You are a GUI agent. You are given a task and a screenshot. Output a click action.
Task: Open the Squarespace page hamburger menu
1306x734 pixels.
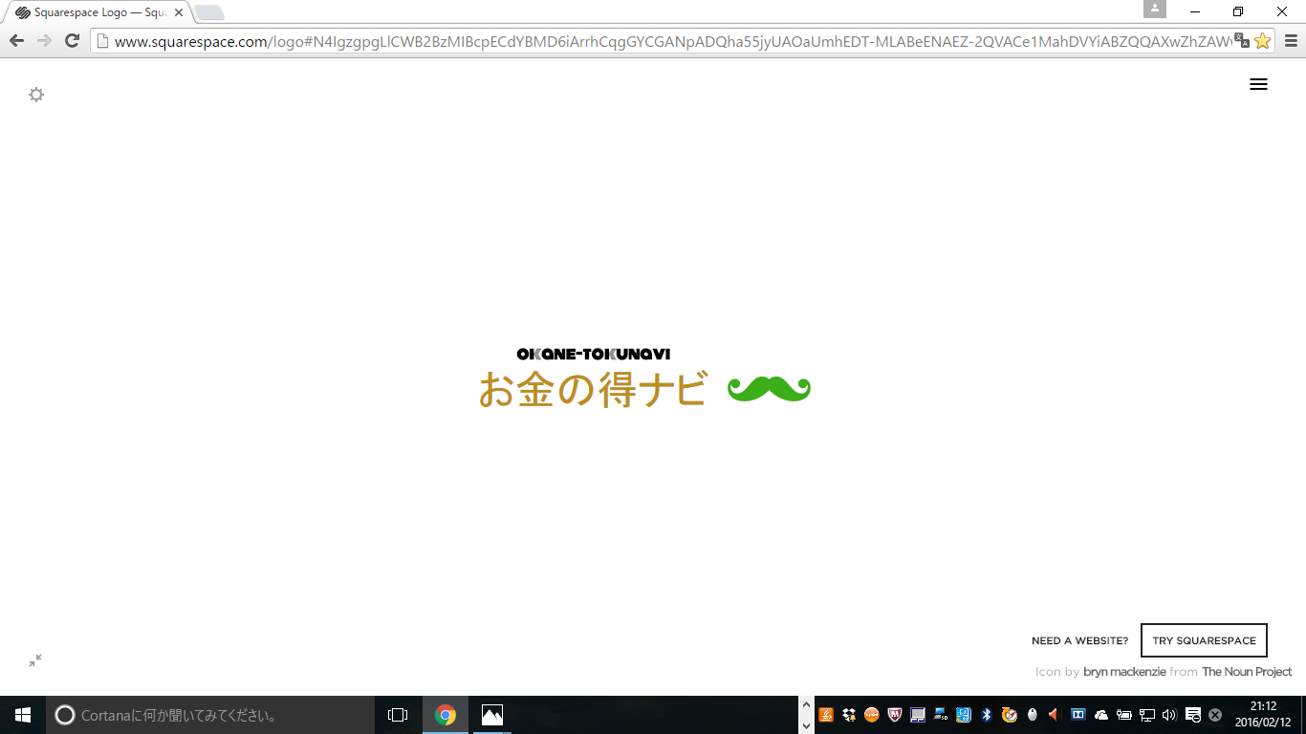pyautogui.click(x=1258, y=84)
